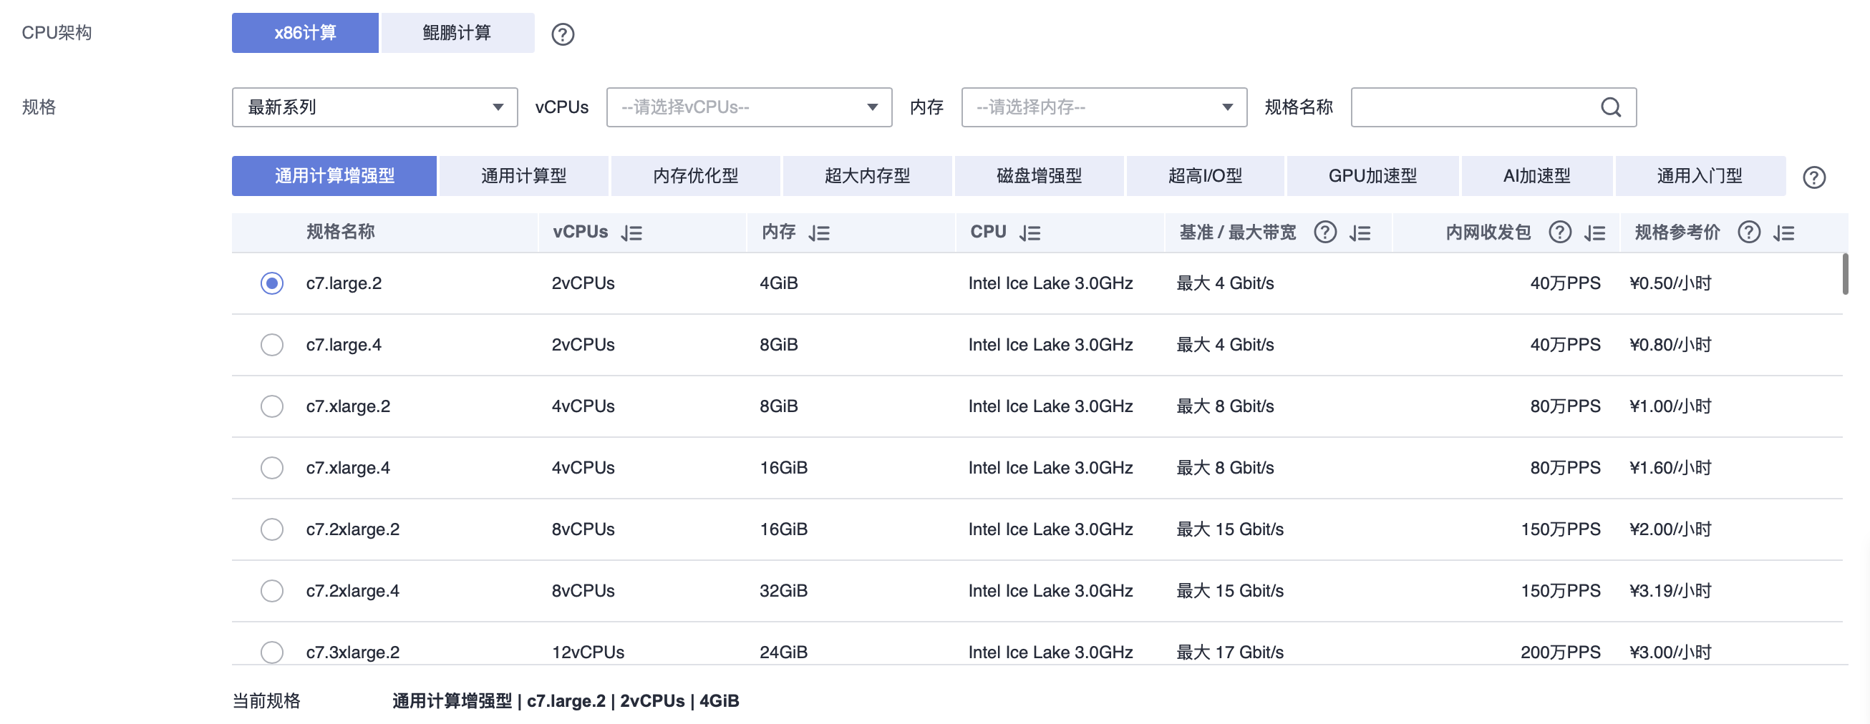This screenshot has height=724, width=1870.
Task: Switch to 通用计算型 tab
Action: pyautogui.click(x=523, y=176)
